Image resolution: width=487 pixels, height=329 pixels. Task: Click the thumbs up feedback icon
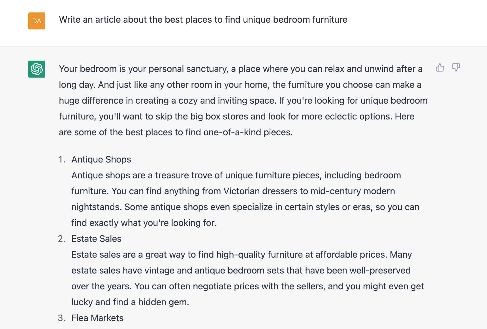click(x=440, y=67)
